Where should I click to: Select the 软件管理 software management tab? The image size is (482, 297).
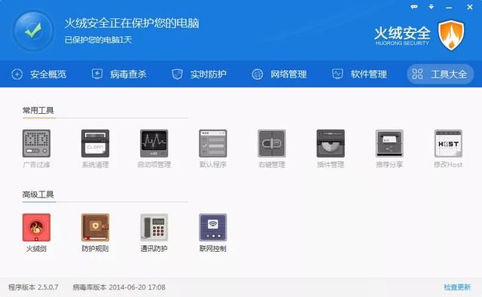(359, 74)
